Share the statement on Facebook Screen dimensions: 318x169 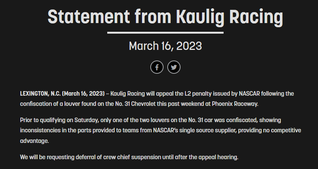coord(157,67)
